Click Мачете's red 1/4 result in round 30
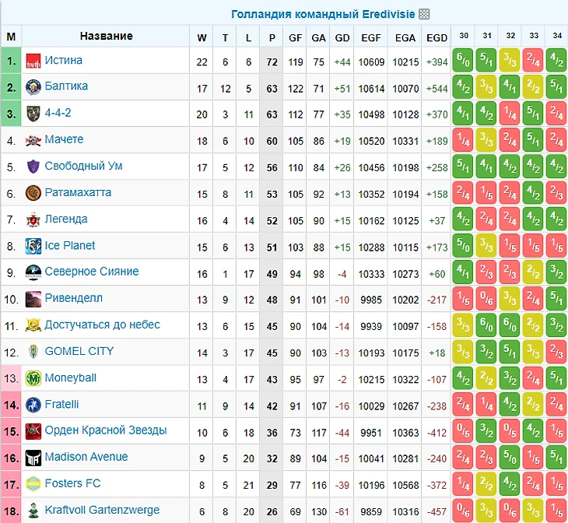This screenshot has width=568, height=523. click(x=464, y=141)
